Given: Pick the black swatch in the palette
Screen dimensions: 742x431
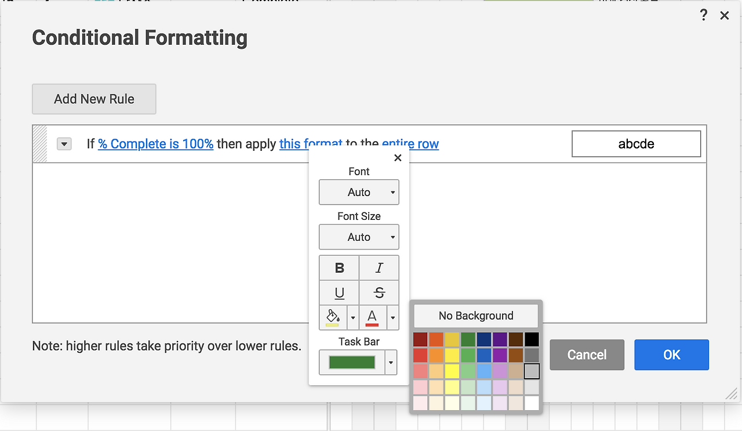Looking at the screenshot, I should click(532, 339).
